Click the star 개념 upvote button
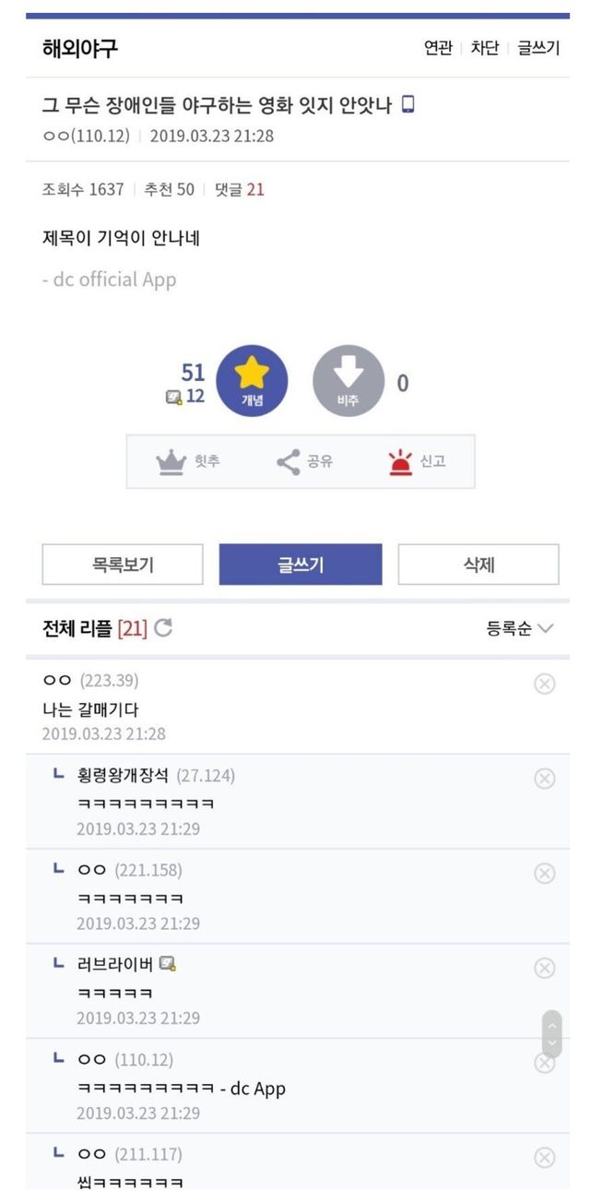 pyautogui.click(x=252, y=382)
